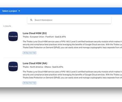
Task: Click the Search Marketplace input field
Action: [x=69, y=20]
